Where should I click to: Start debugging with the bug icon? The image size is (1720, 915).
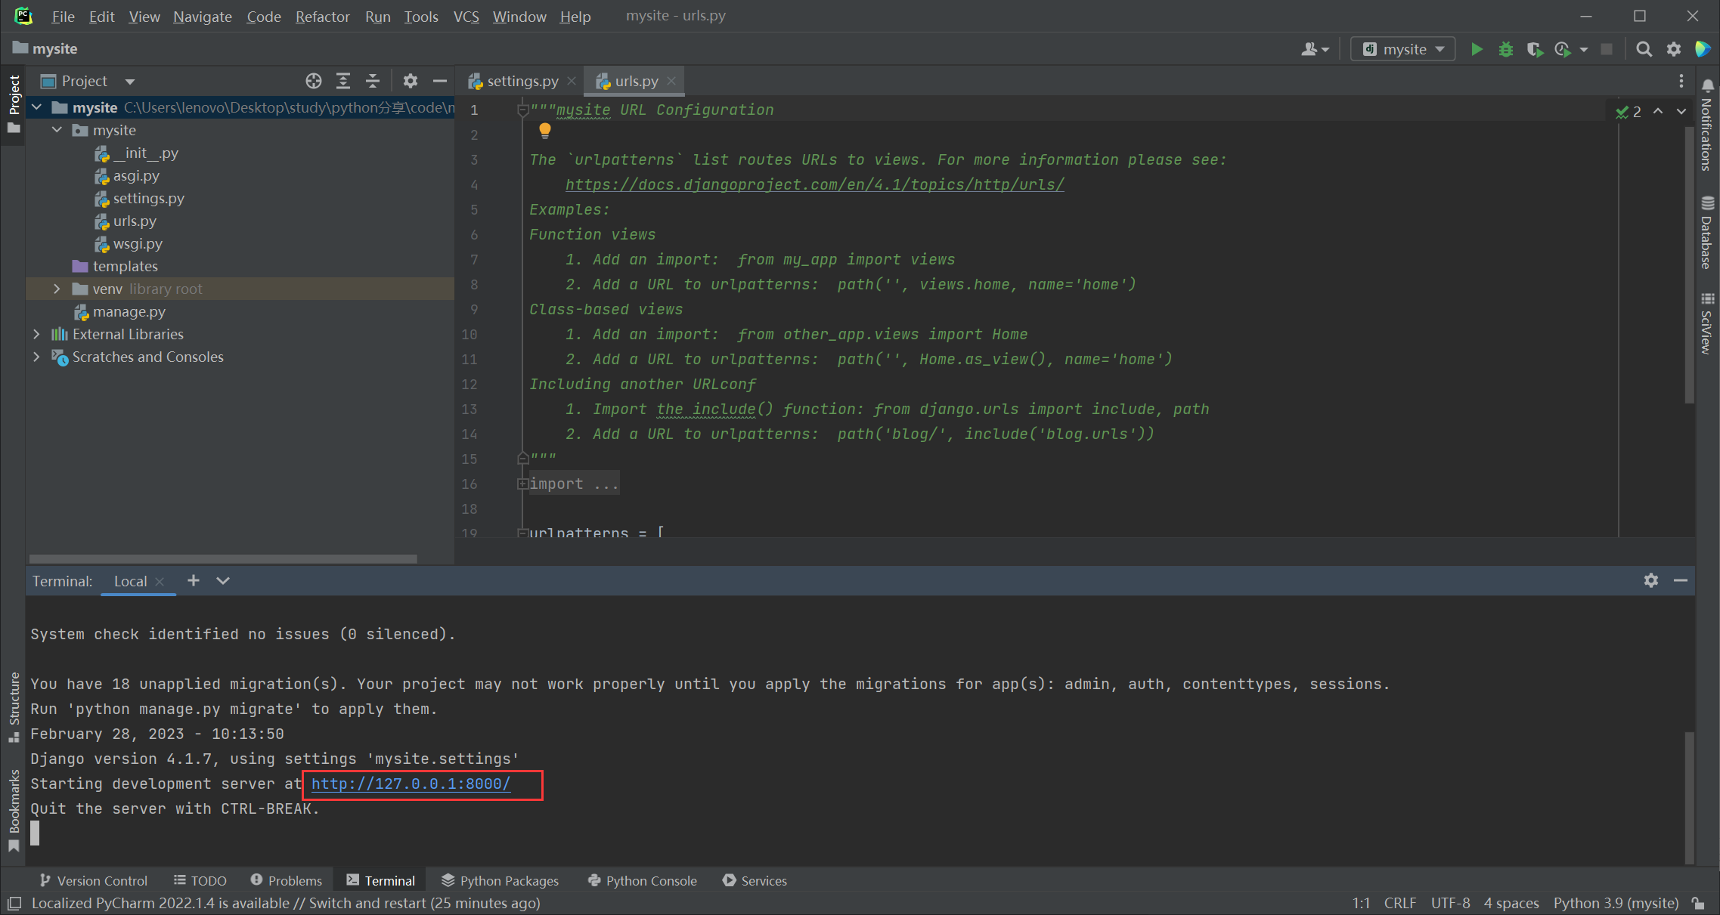1505,49
